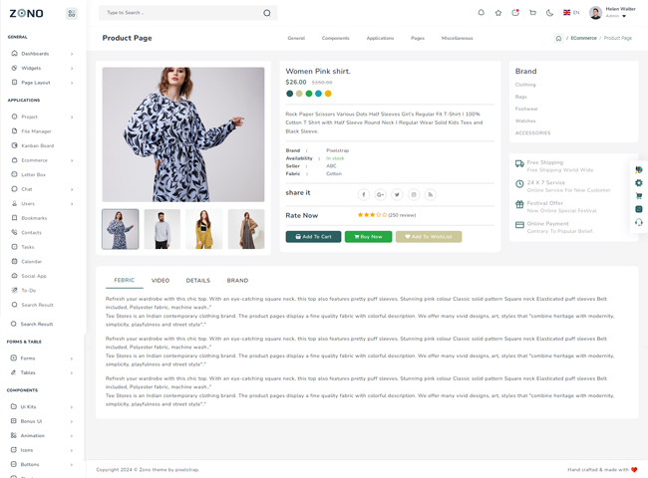Click the RSS feed share icon
Screen dimensions: 648x478
pyautogui.click(x=431, y=194)
